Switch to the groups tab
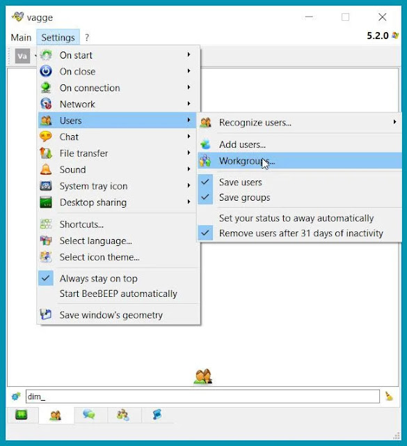Viewport: 407px width, 446px height. (x=123, y=415)
